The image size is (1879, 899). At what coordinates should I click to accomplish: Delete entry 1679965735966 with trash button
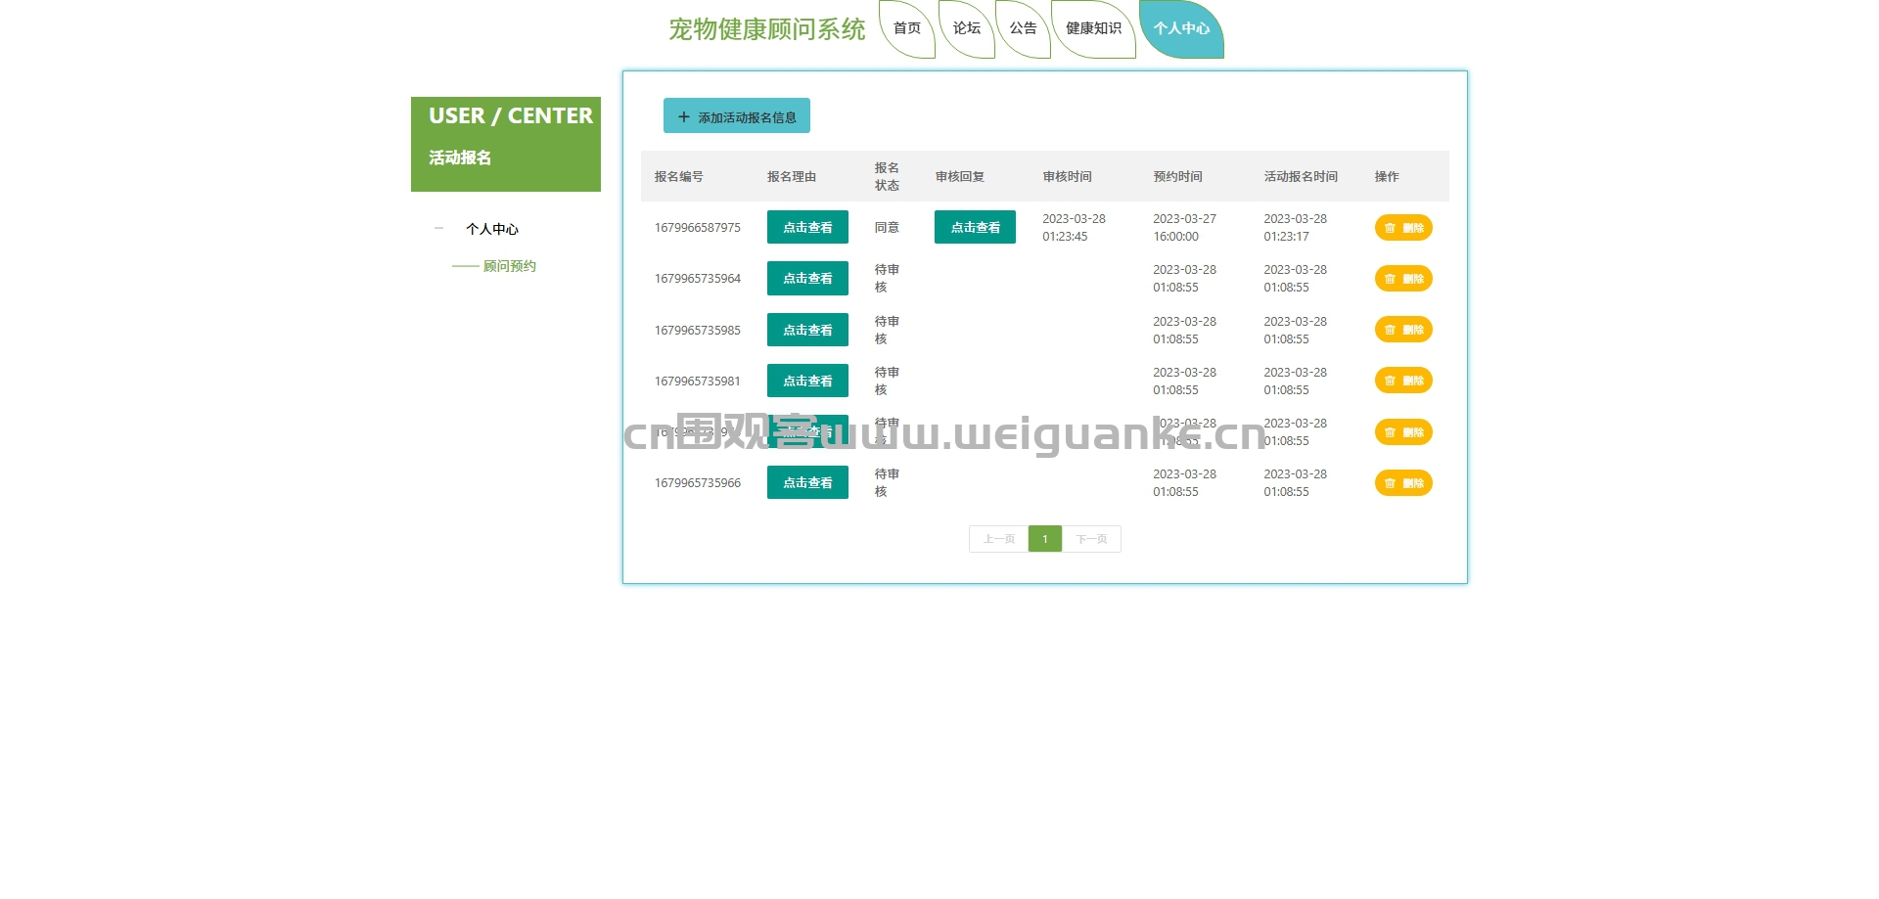(1403, 483)
